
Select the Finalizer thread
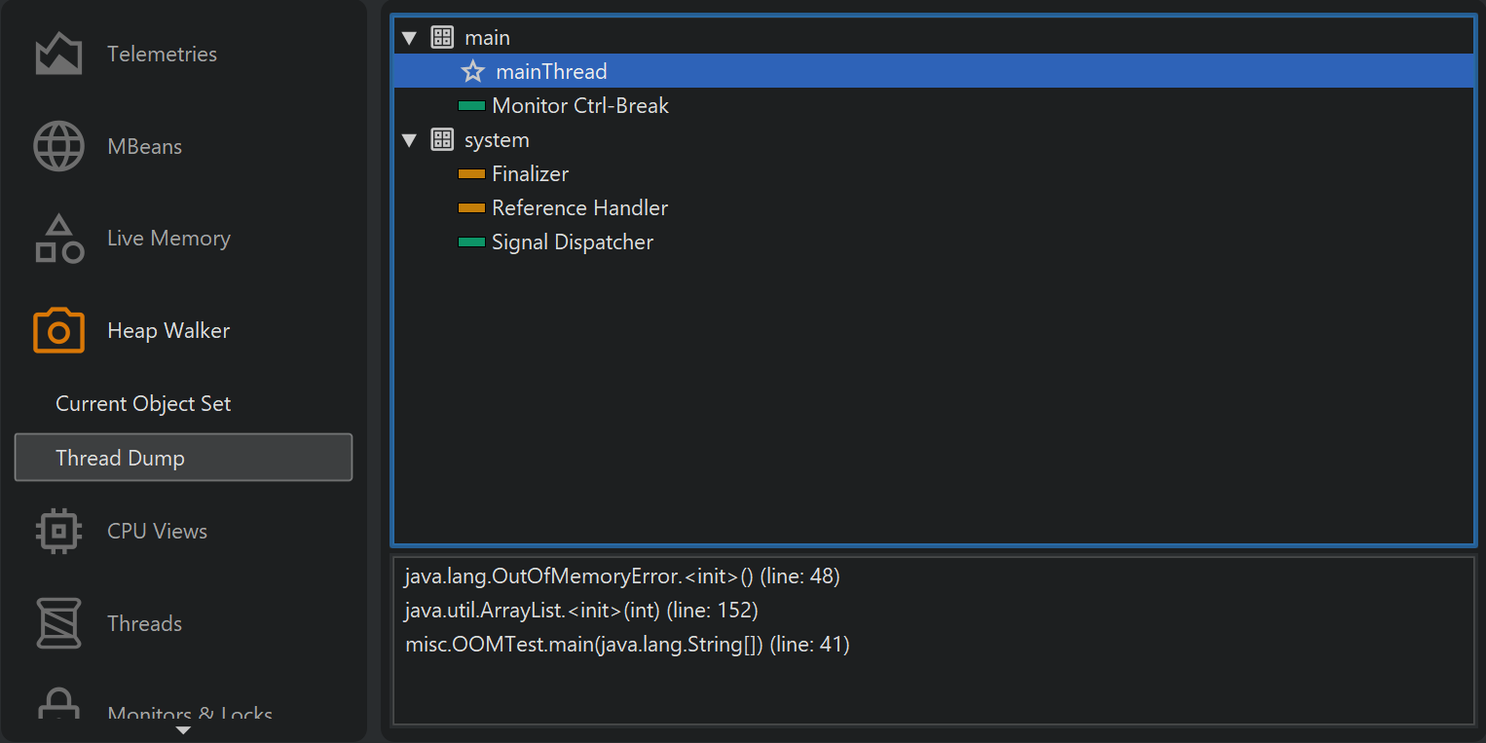click(x=530, y=174)
